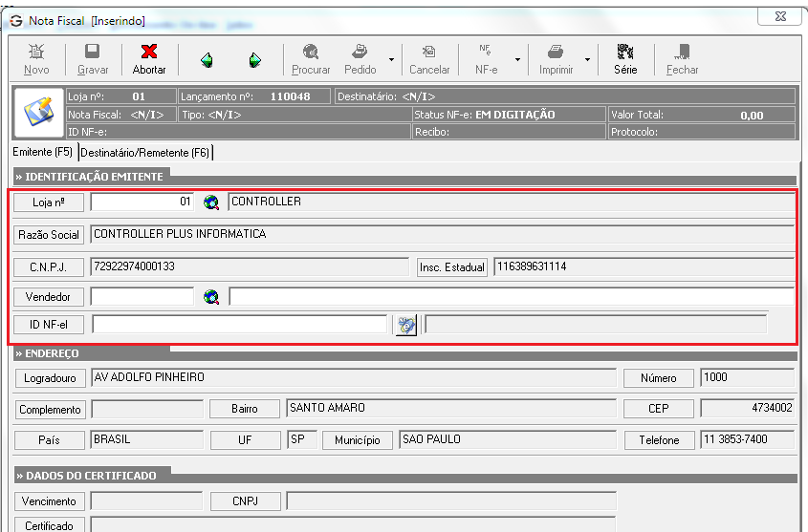Click the ID NF-el input field
The width and height of the screenshot is (808, 532).
[240, 324]
